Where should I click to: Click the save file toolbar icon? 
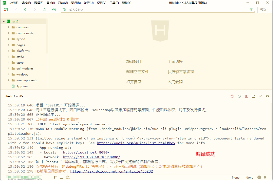15,10
